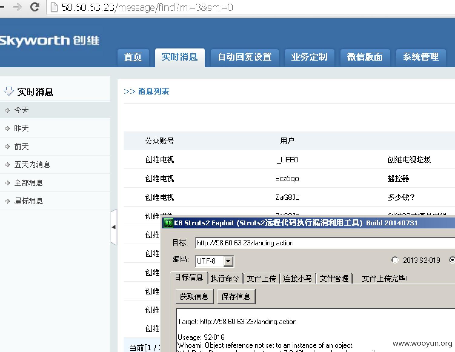
Task: Switch to the 连接小马 tab
Action: (297, 278)
